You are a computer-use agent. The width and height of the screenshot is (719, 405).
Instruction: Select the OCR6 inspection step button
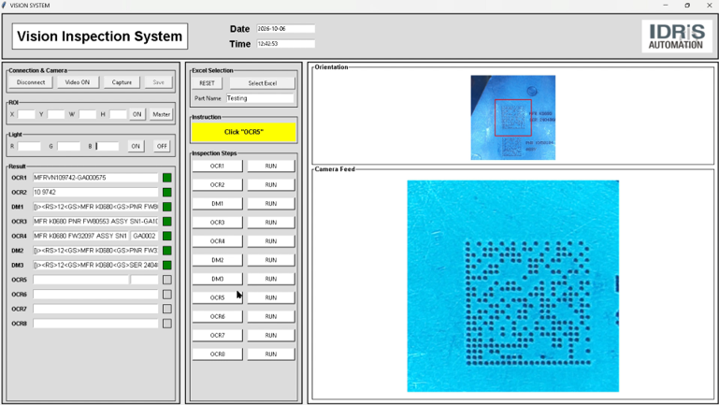coord(217,316)
